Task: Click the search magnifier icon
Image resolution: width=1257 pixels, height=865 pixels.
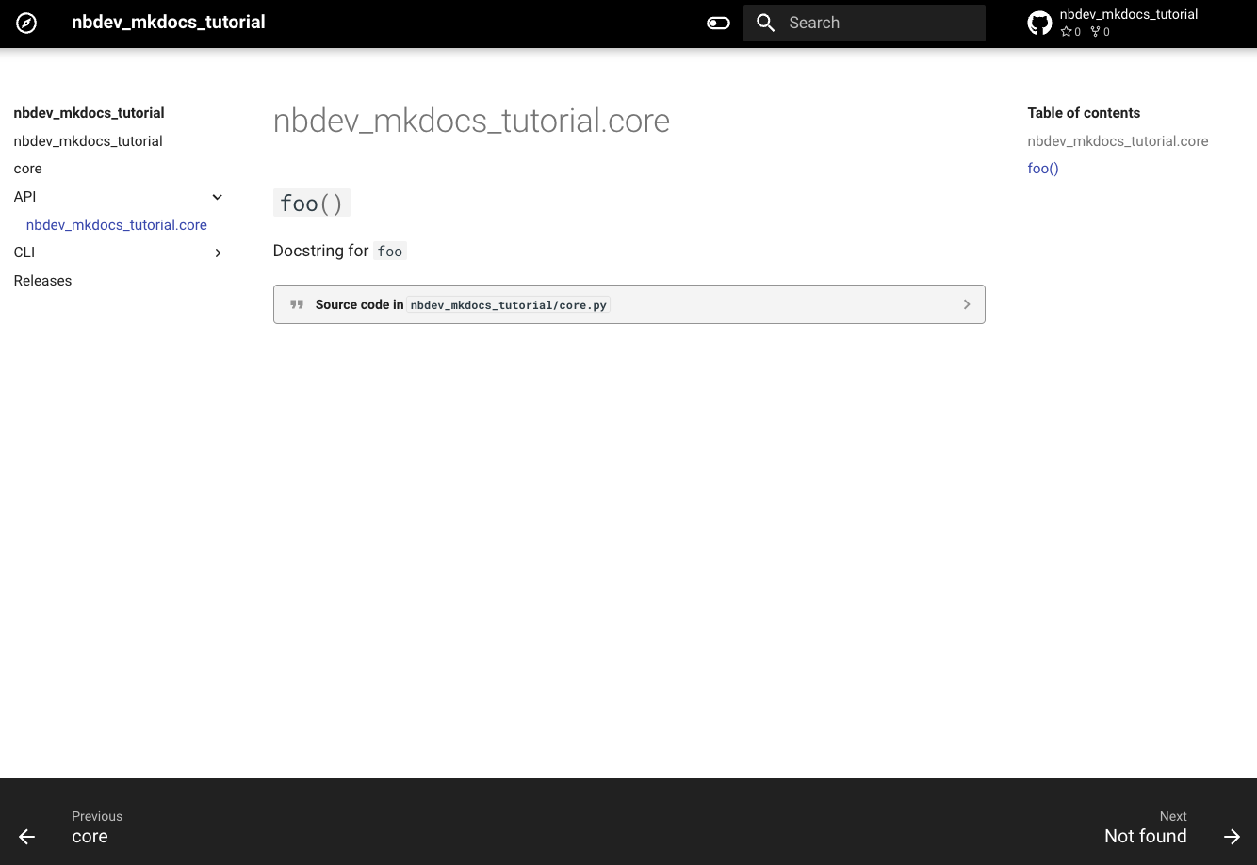Action: click(x=766, y=24)
